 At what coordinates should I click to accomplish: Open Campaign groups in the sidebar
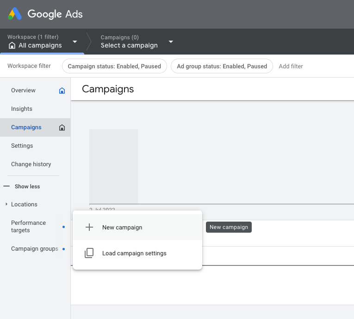(x=35, y=249)
